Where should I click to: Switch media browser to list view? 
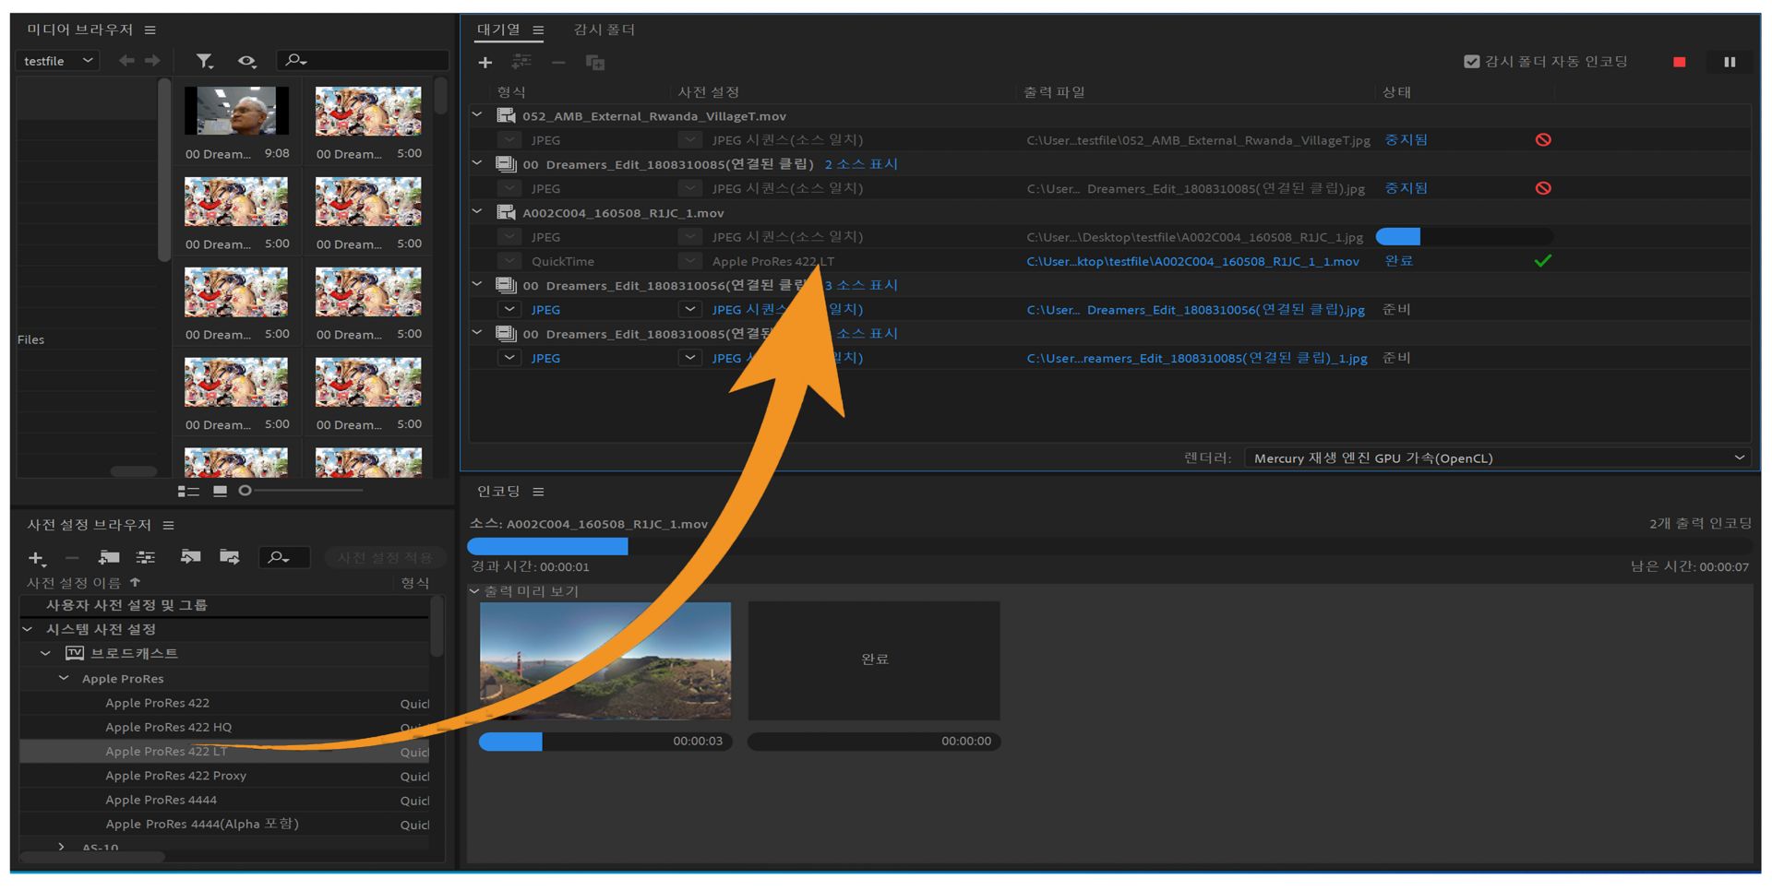(188, 492)
